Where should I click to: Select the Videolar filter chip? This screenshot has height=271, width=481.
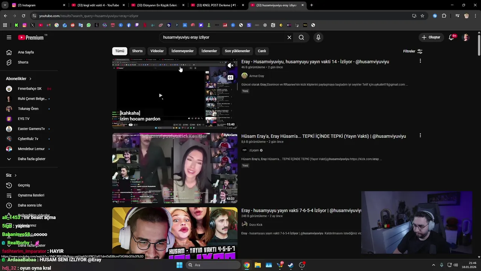click(157, 51)
